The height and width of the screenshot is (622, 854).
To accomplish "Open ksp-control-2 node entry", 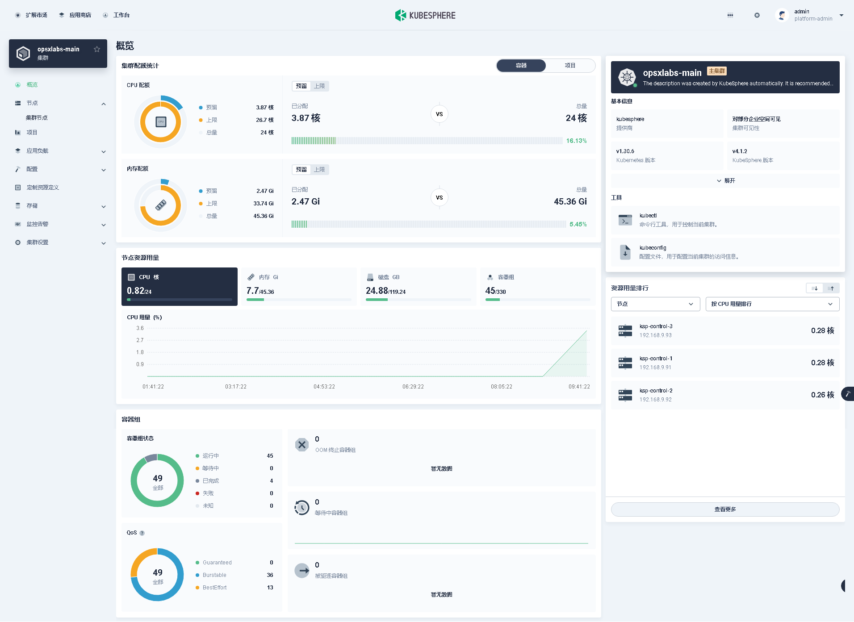I will click(x=725, y=395).
